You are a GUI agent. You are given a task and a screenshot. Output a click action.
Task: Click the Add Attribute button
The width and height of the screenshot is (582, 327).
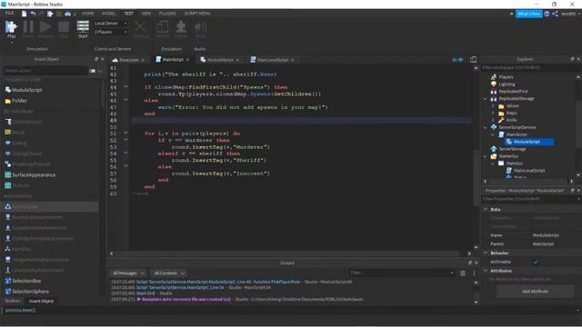click(535, 292)
